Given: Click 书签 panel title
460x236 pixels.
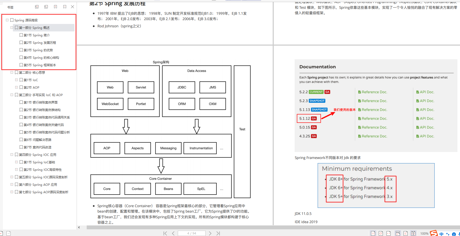Looking at the screenshot, I should 10,7.
